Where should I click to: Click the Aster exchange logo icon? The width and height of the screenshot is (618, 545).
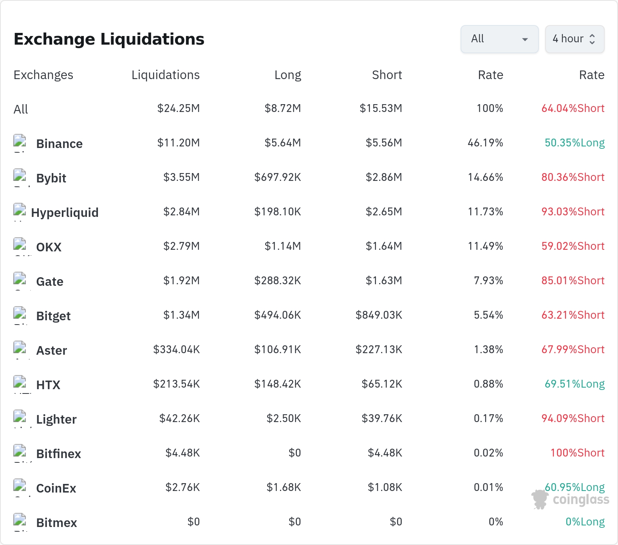point(20,350)
